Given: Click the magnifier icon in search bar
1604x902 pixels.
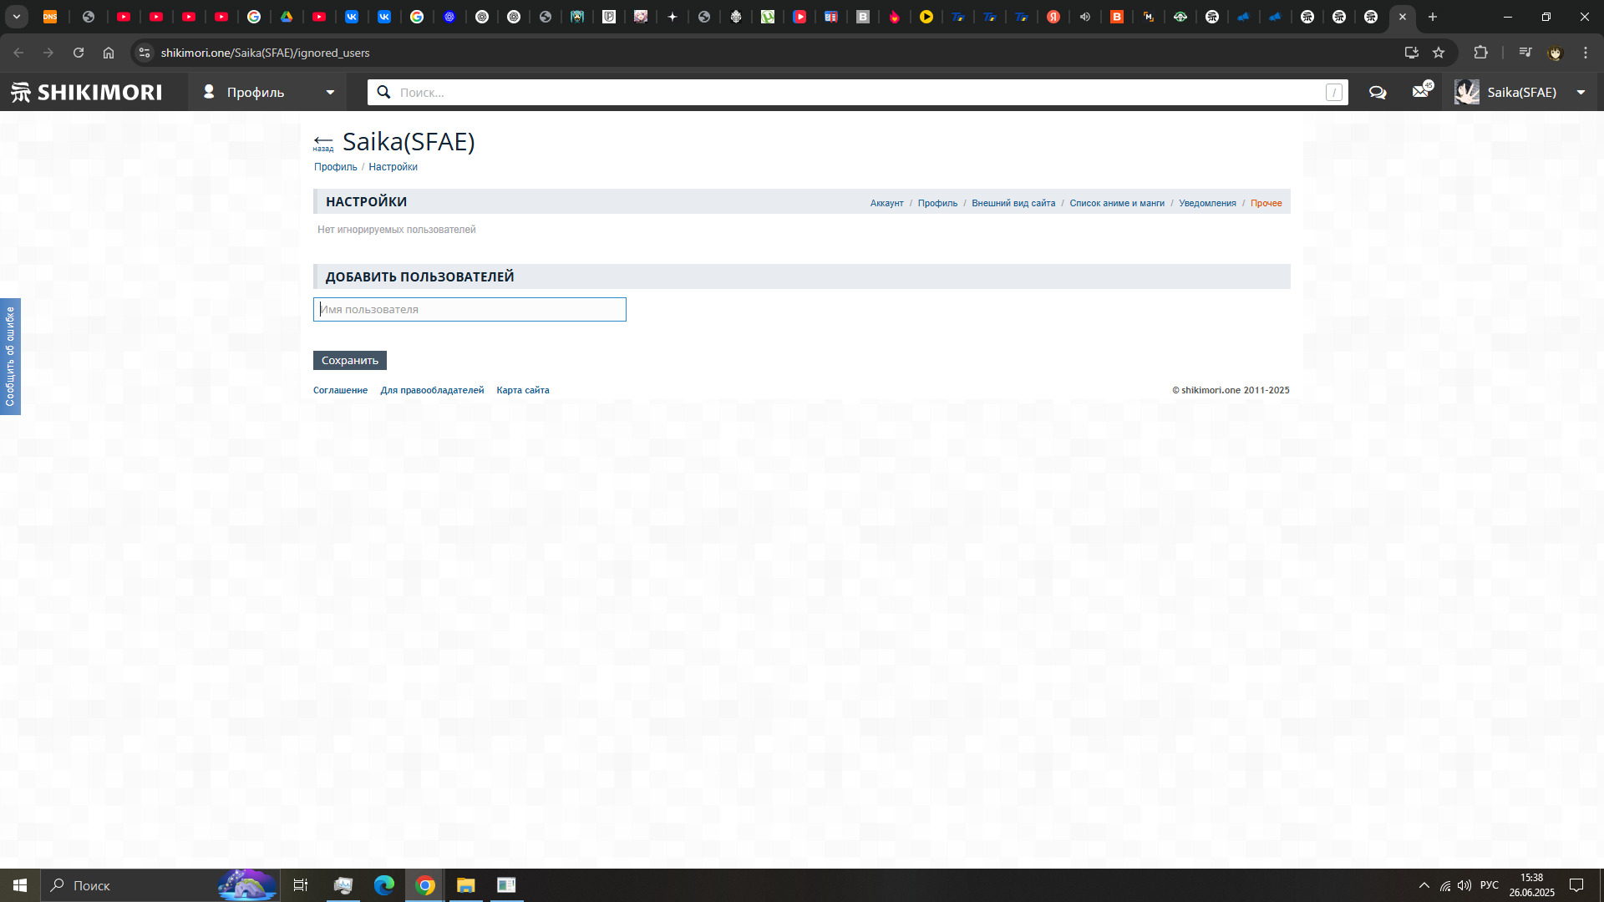Looking at the screenshot, I should 383,92.
